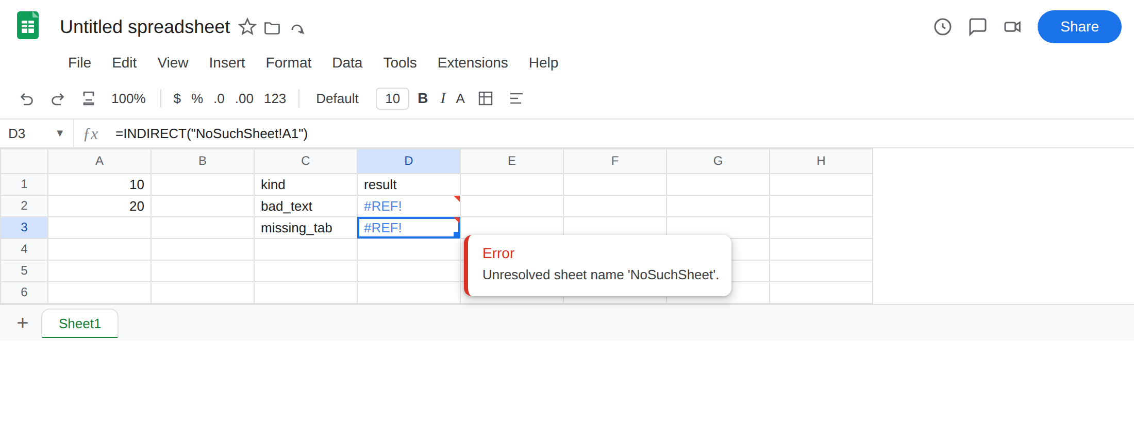Viewport: 1134px width, 443px height.
Task: Decrease decimal places (.0)
Action: (x=219, y=98)
